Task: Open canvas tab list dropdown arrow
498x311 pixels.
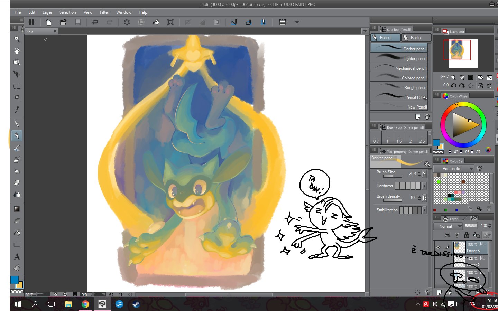Action: click(365, 31)
